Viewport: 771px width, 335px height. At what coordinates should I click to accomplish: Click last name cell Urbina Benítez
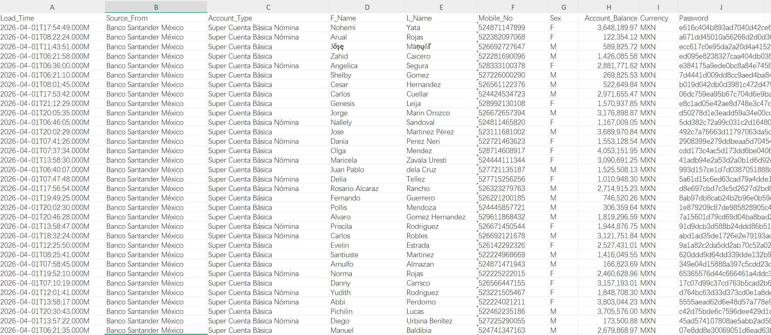[x=441, y=321]
